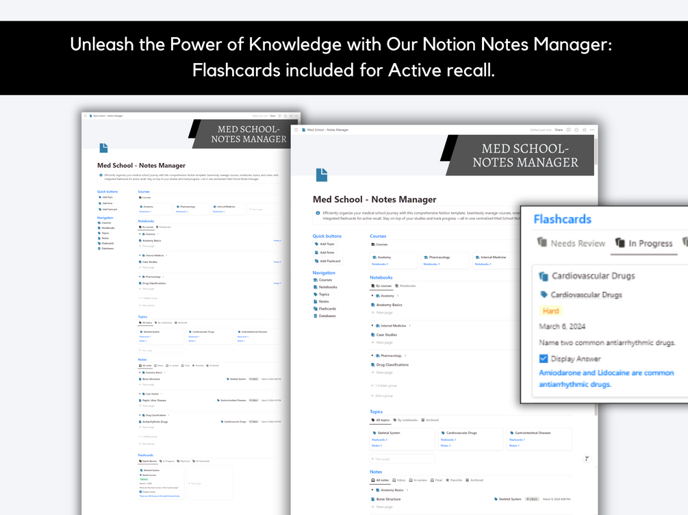Click Cardiovascular Drugs tag row in Flashcards callout
The width and height of the screenshot is (688, 515).
coord(581,294)
